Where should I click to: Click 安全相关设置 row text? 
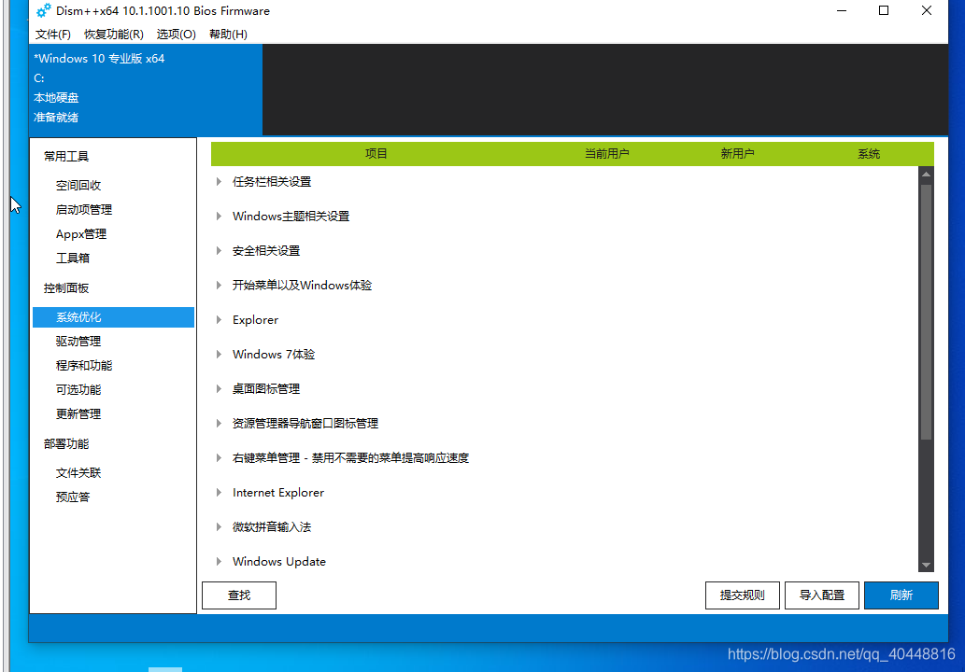pyautogui.click(x=266, y=250)
